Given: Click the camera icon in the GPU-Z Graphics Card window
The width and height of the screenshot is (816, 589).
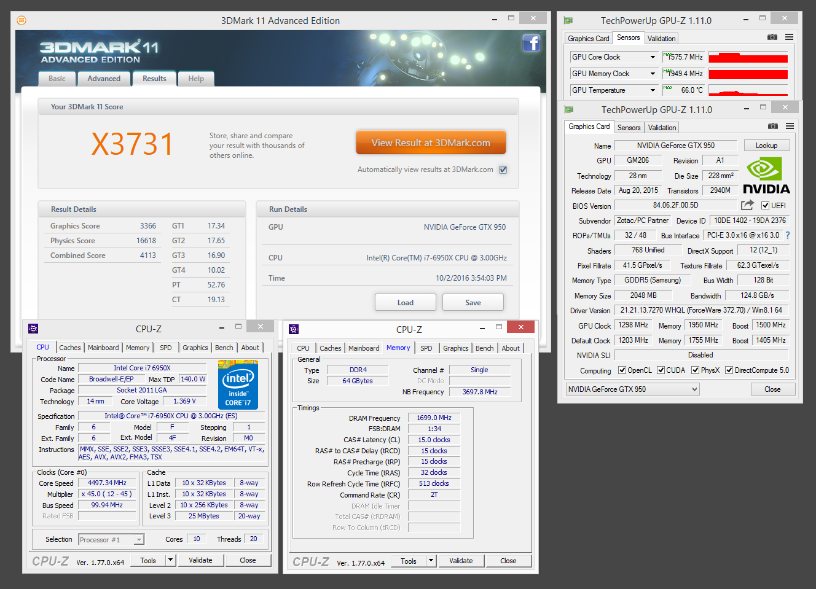Looking at the screenshot, I should pyautogui.click(x=773, y=127).
